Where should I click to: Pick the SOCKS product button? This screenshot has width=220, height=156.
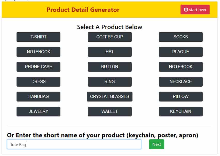click(x=181, y=37)
